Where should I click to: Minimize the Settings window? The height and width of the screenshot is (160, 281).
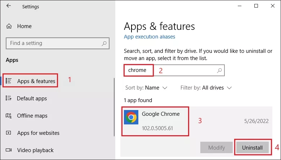pyautogui.click(x=240, y=6)
